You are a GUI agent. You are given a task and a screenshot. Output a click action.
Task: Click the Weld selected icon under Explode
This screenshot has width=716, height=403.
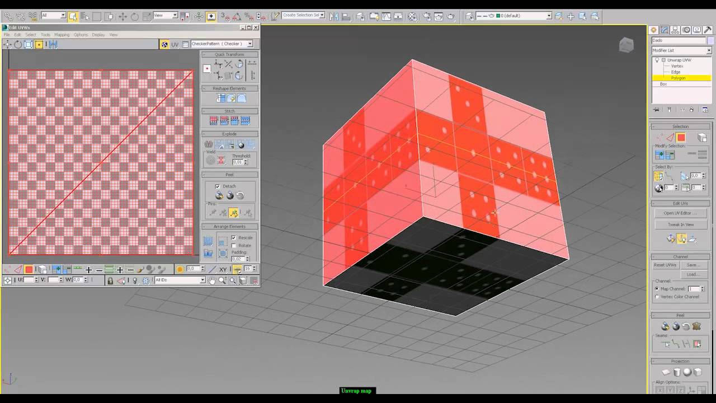point(221,161)
